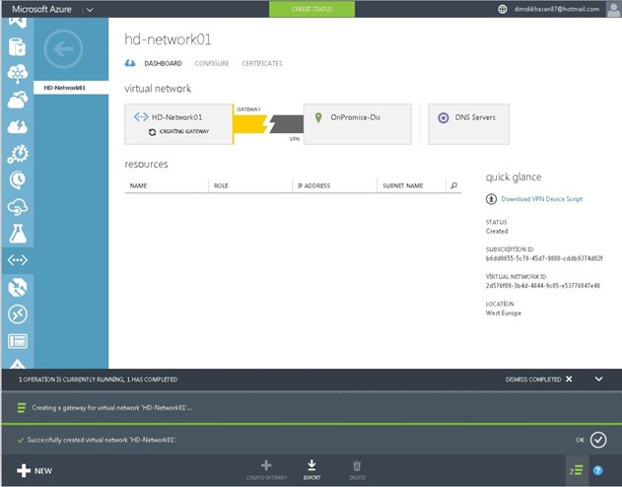
Task: Click the gateway VPN connection graphic
Action: [268, 124]
